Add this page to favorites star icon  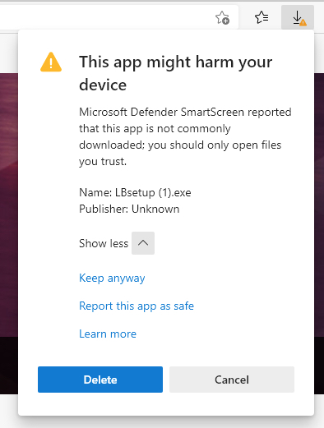(222, 18)
